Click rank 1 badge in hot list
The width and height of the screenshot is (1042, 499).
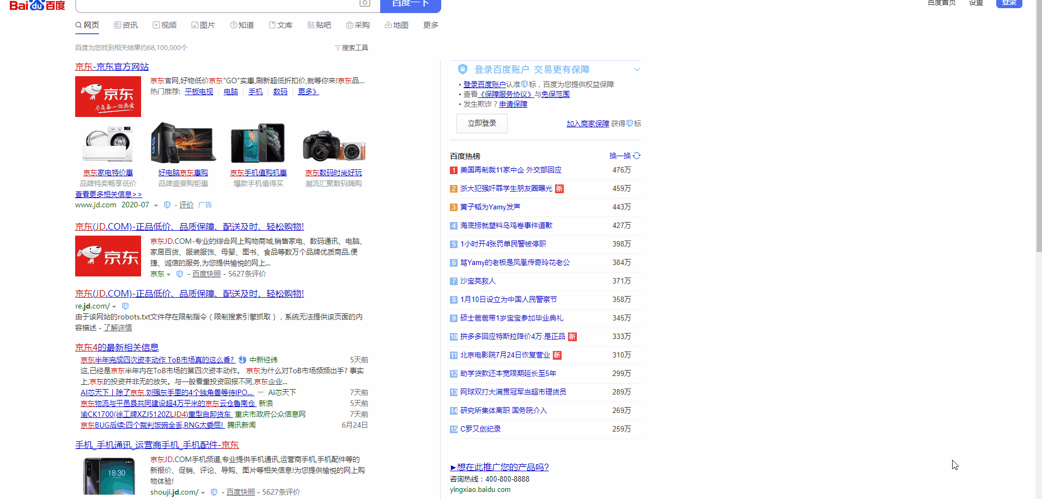(x=454, y=170)
